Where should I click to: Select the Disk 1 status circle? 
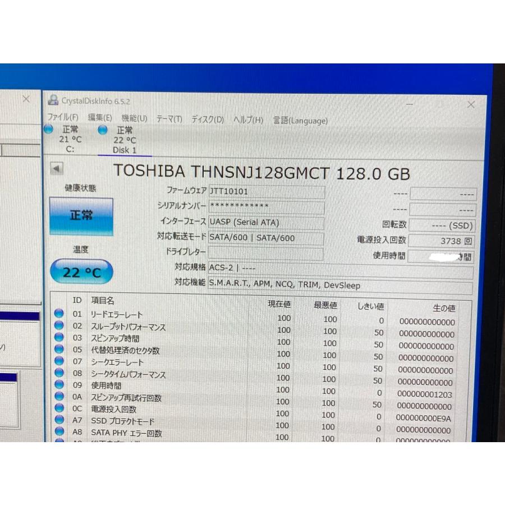pos(103,130)
